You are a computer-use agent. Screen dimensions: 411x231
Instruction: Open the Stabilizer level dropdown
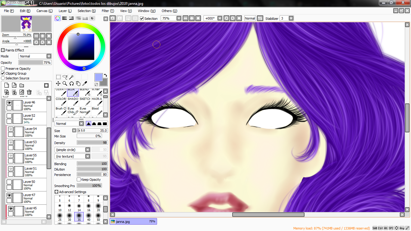291,18
